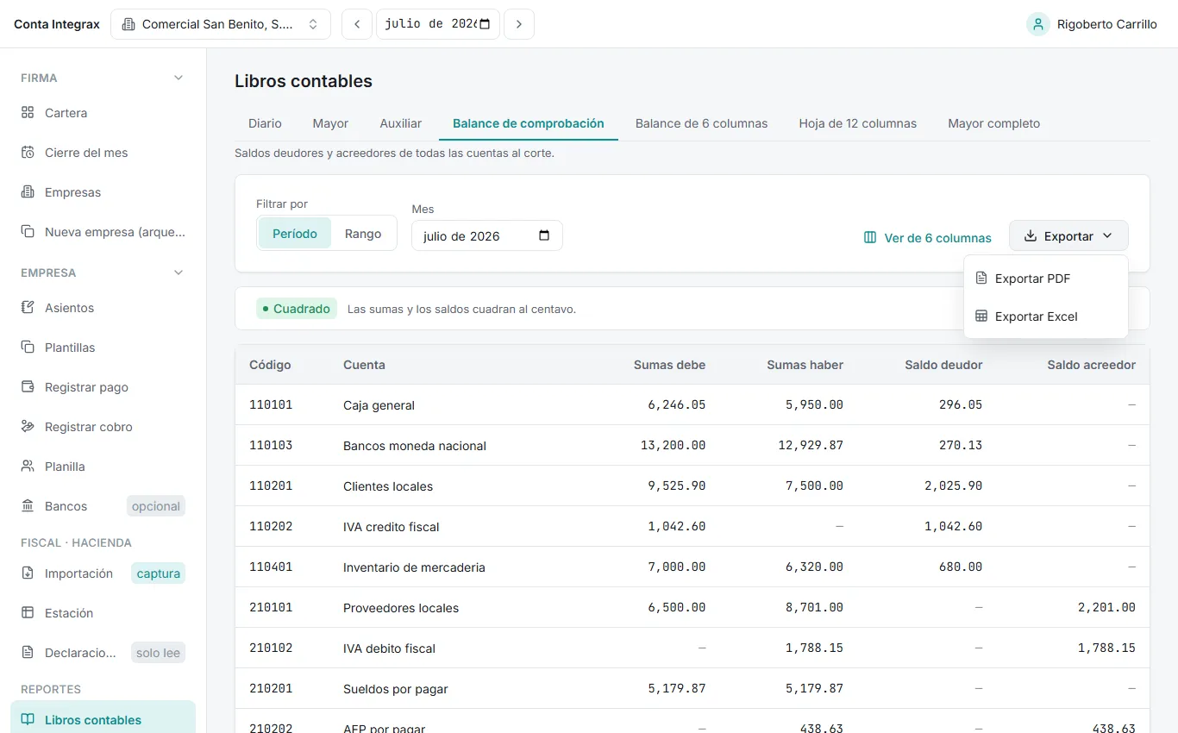Go to next month

pos(519,24)
